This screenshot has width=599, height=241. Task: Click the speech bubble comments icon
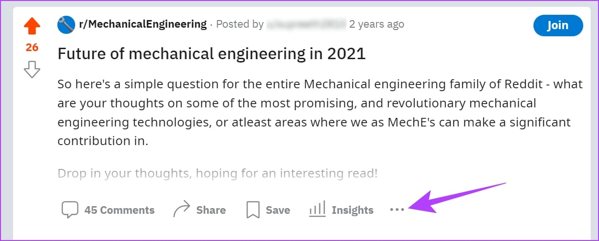[70, 210]
